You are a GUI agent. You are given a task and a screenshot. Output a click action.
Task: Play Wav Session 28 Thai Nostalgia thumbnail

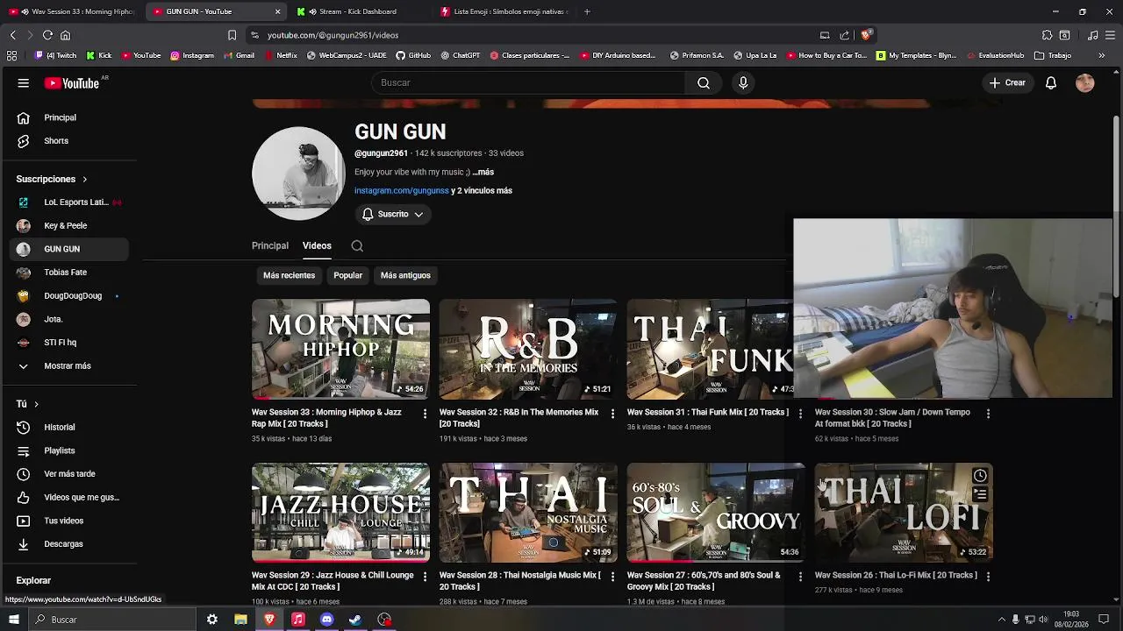[528, 513]
